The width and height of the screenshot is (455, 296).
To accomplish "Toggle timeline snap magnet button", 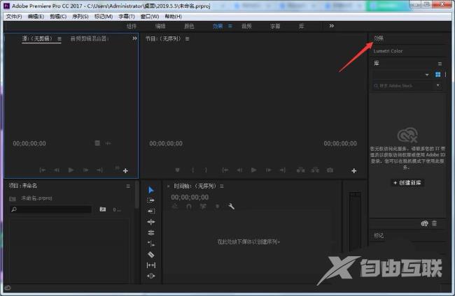I will pyautogui.click(x=189, y=207).
